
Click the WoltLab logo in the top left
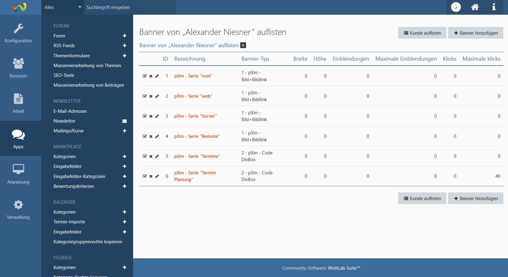point(19,7)
